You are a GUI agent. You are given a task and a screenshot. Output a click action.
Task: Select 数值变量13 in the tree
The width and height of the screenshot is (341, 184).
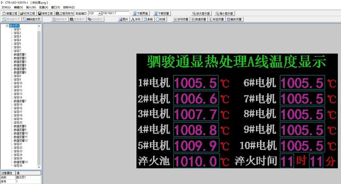coord(20,162)
